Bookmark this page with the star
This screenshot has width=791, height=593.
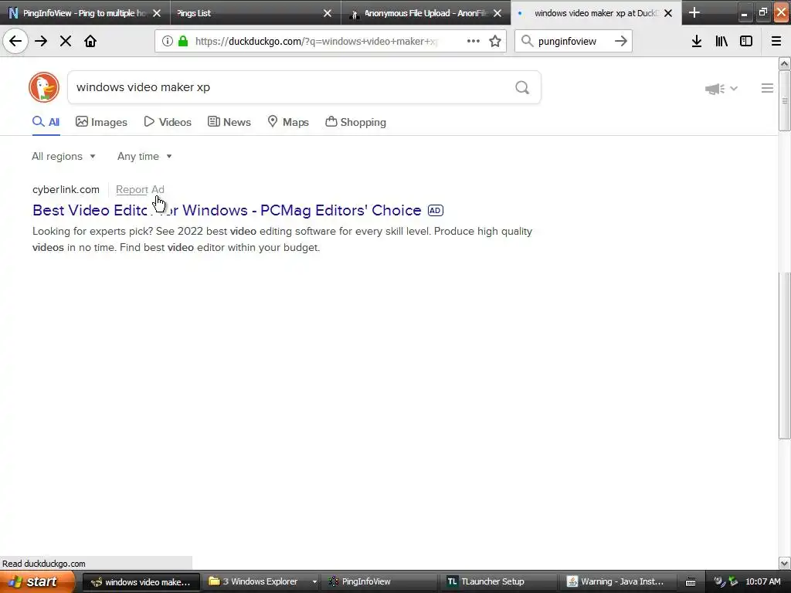[495, 41]
